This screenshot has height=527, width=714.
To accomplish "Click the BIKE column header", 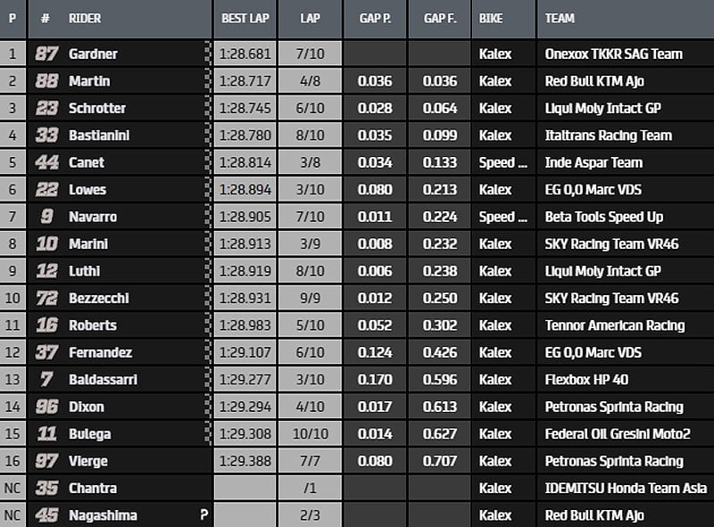I will (x=491, y=18).
